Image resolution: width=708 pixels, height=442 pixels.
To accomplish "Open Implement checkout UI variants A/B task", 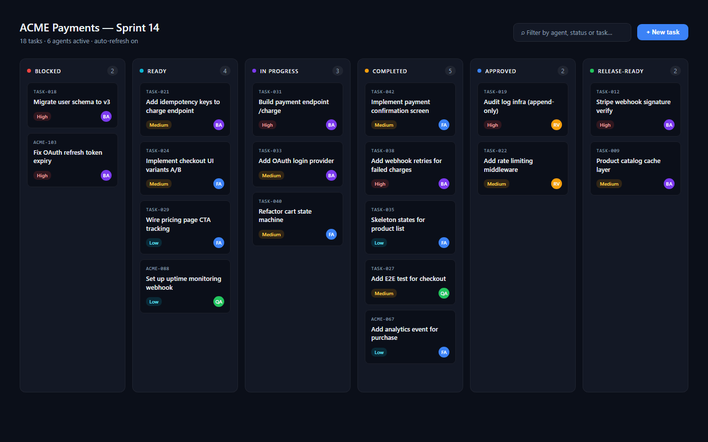I will [x=185, y=168].
